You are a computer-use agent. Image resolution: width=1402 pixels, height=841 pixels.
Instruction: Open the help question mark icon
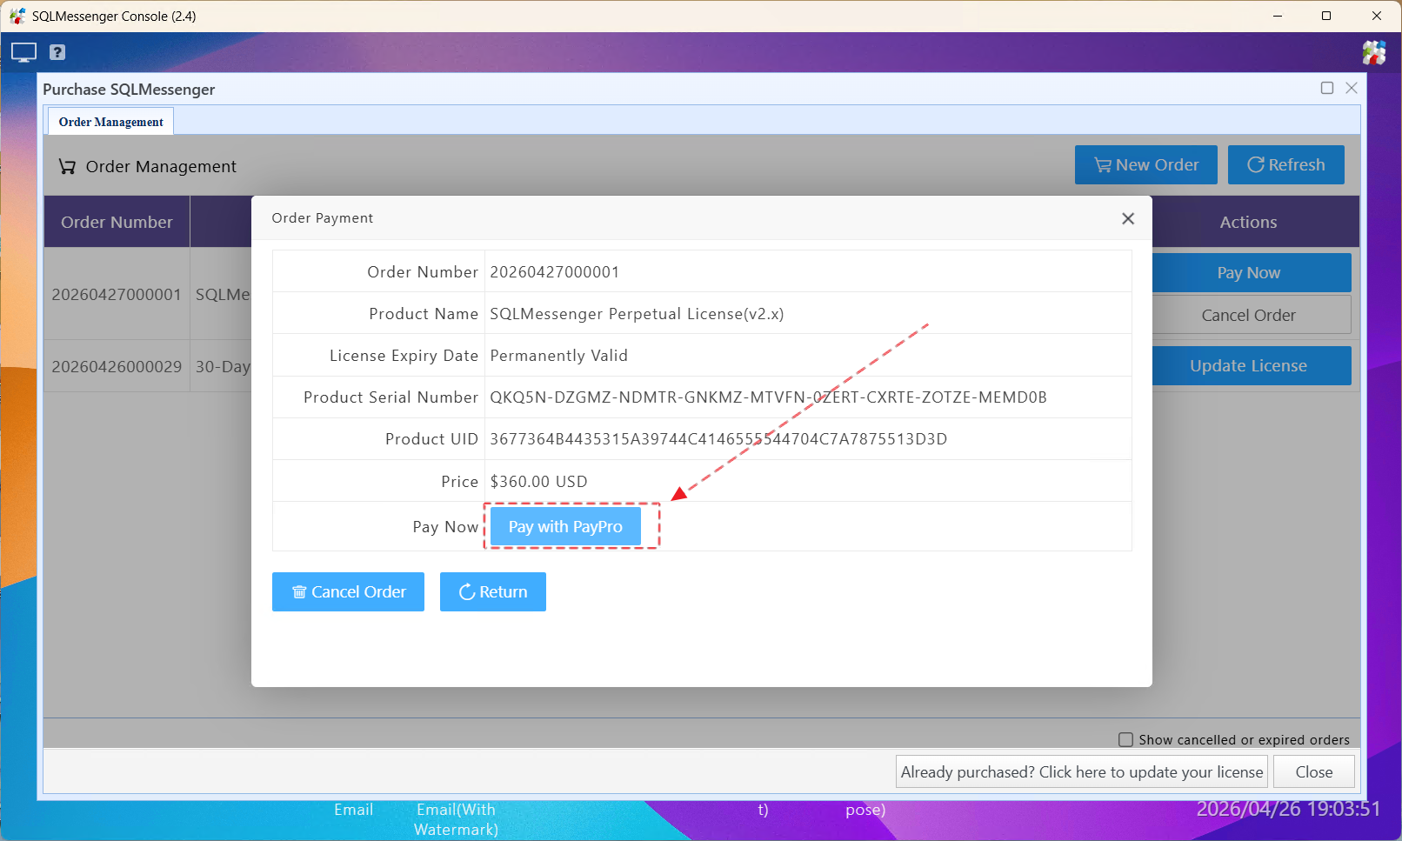(x=57, y=52)
